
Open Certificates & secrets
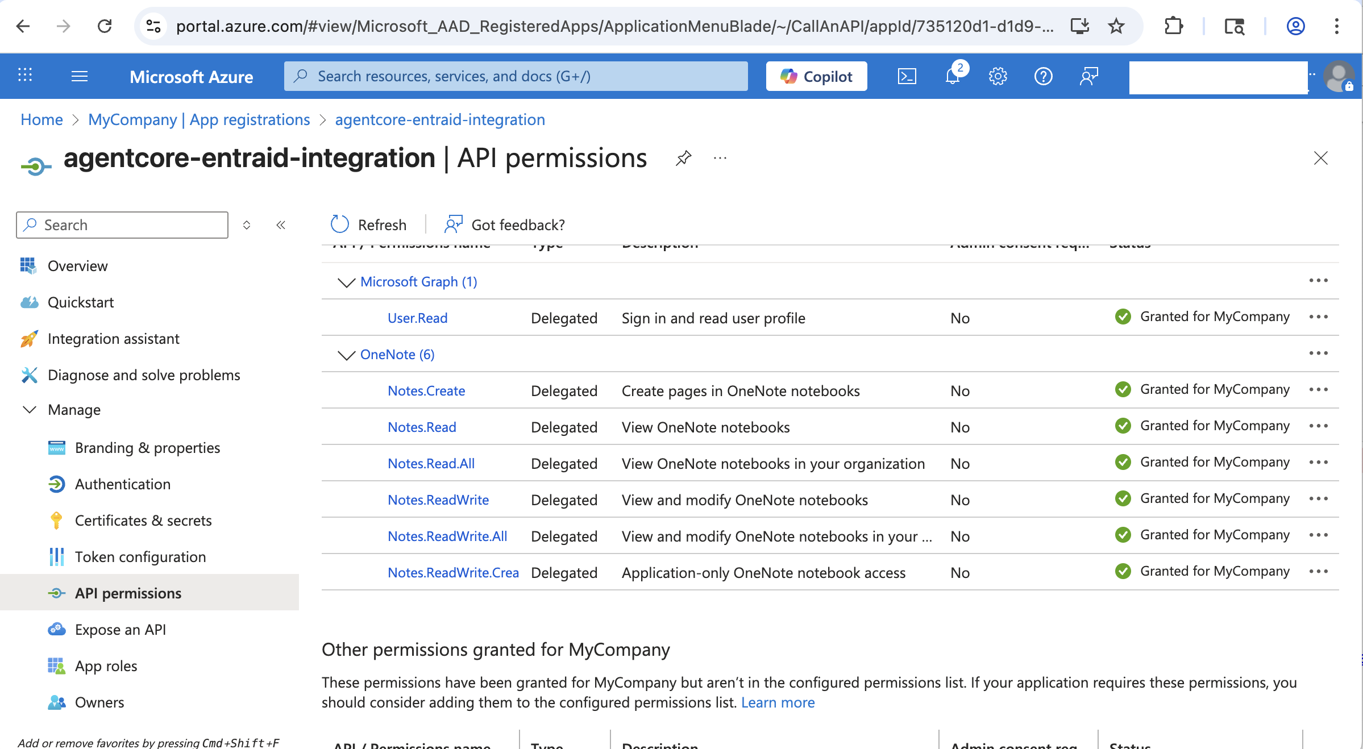pyautogui.click(x=143, y=521)
